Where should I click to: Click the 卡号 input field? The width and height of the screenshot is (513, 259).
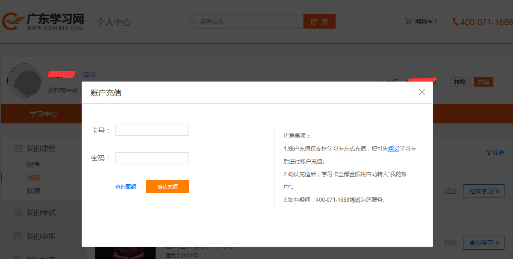152,130
